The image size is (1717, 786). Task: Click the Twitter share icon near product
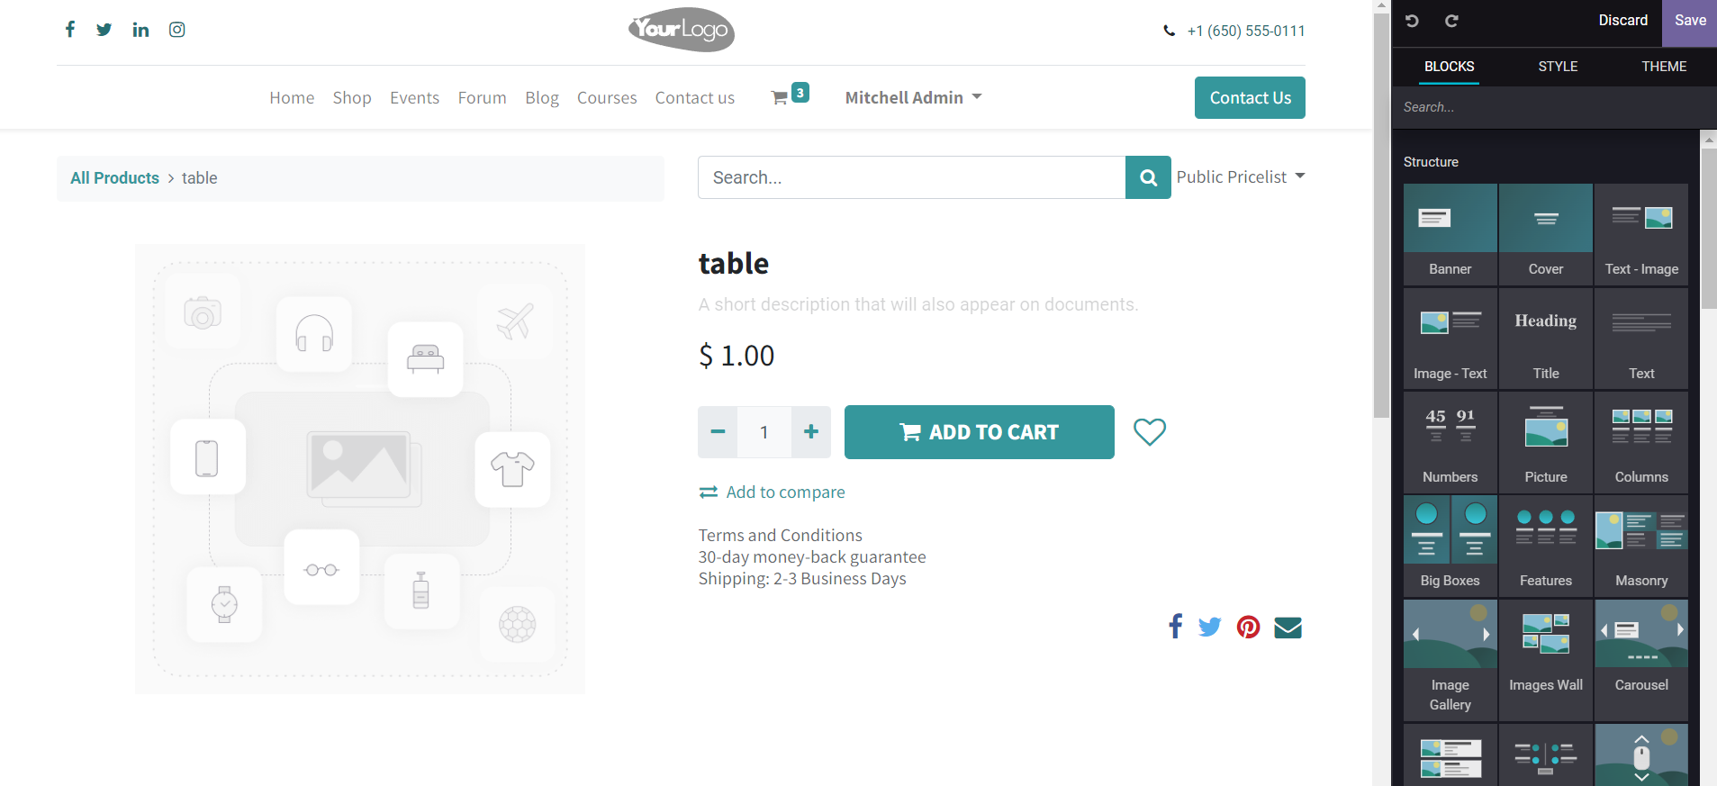pyautogui.click(x=1209, y=626)
